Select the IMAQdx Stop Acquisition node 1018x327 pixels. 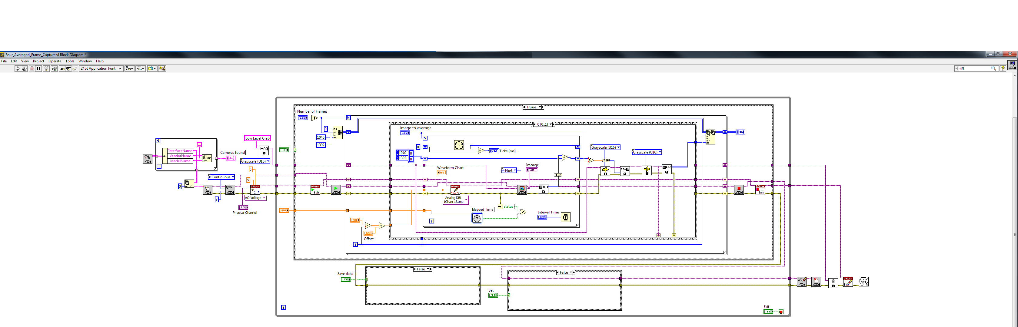click(x=739, y=190)
